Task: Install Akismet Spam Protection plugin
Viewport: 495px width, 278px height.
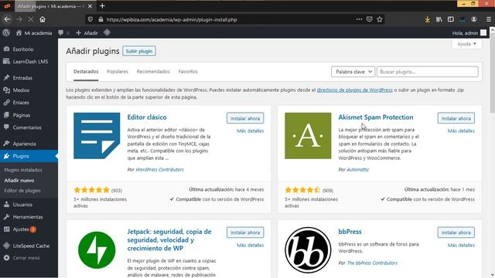Action: point(456,118)
